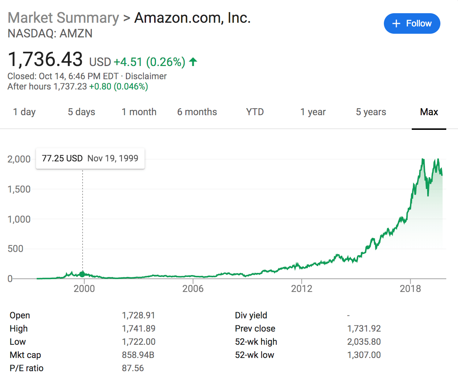Open the Disclaimer link
This screenshot has width=458, height=391.
click(146, 76)
